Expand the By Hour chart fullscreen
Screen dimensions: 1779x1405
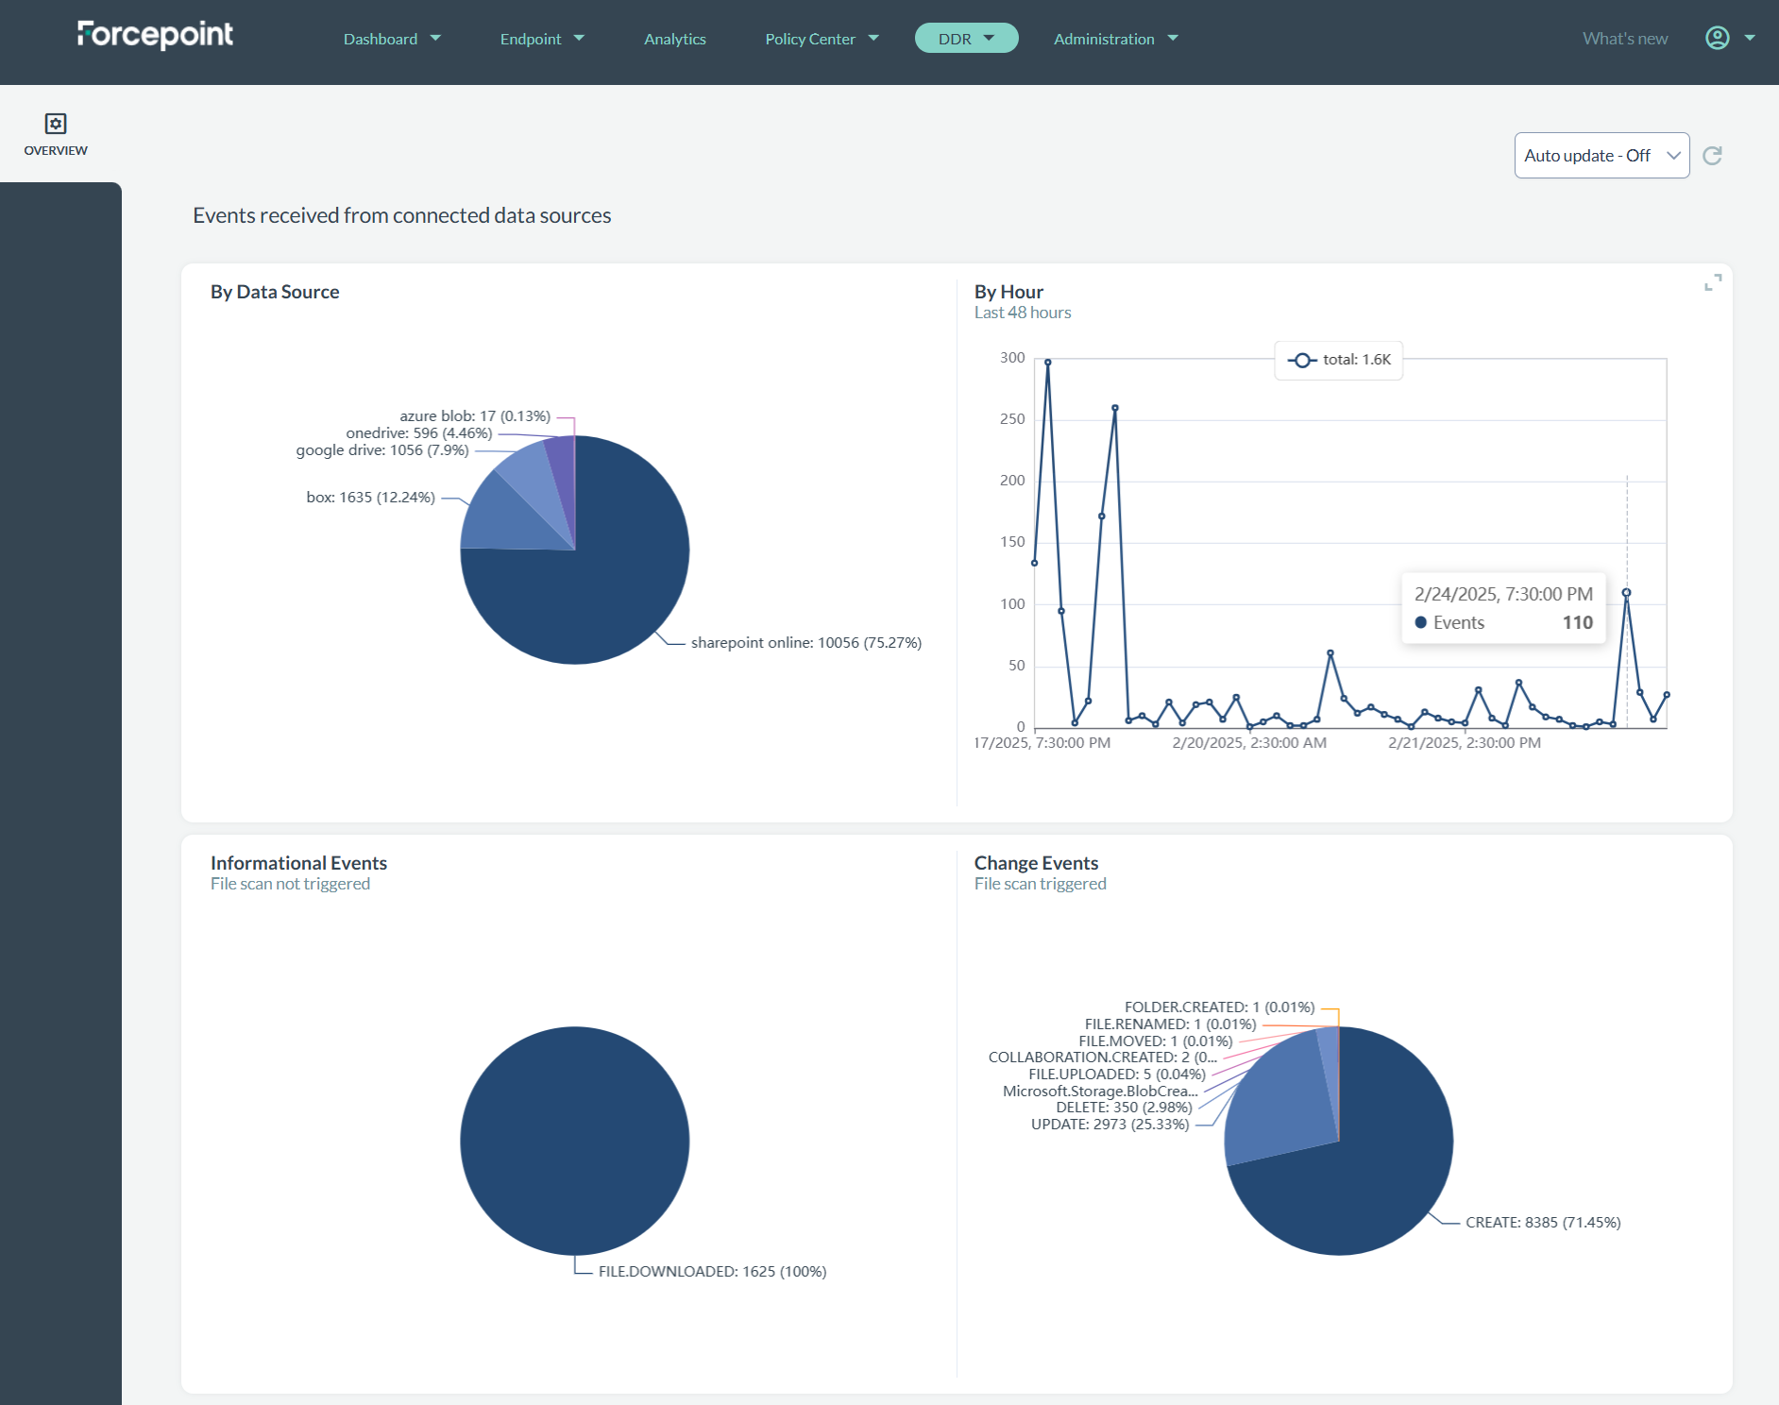[1712, 282]
